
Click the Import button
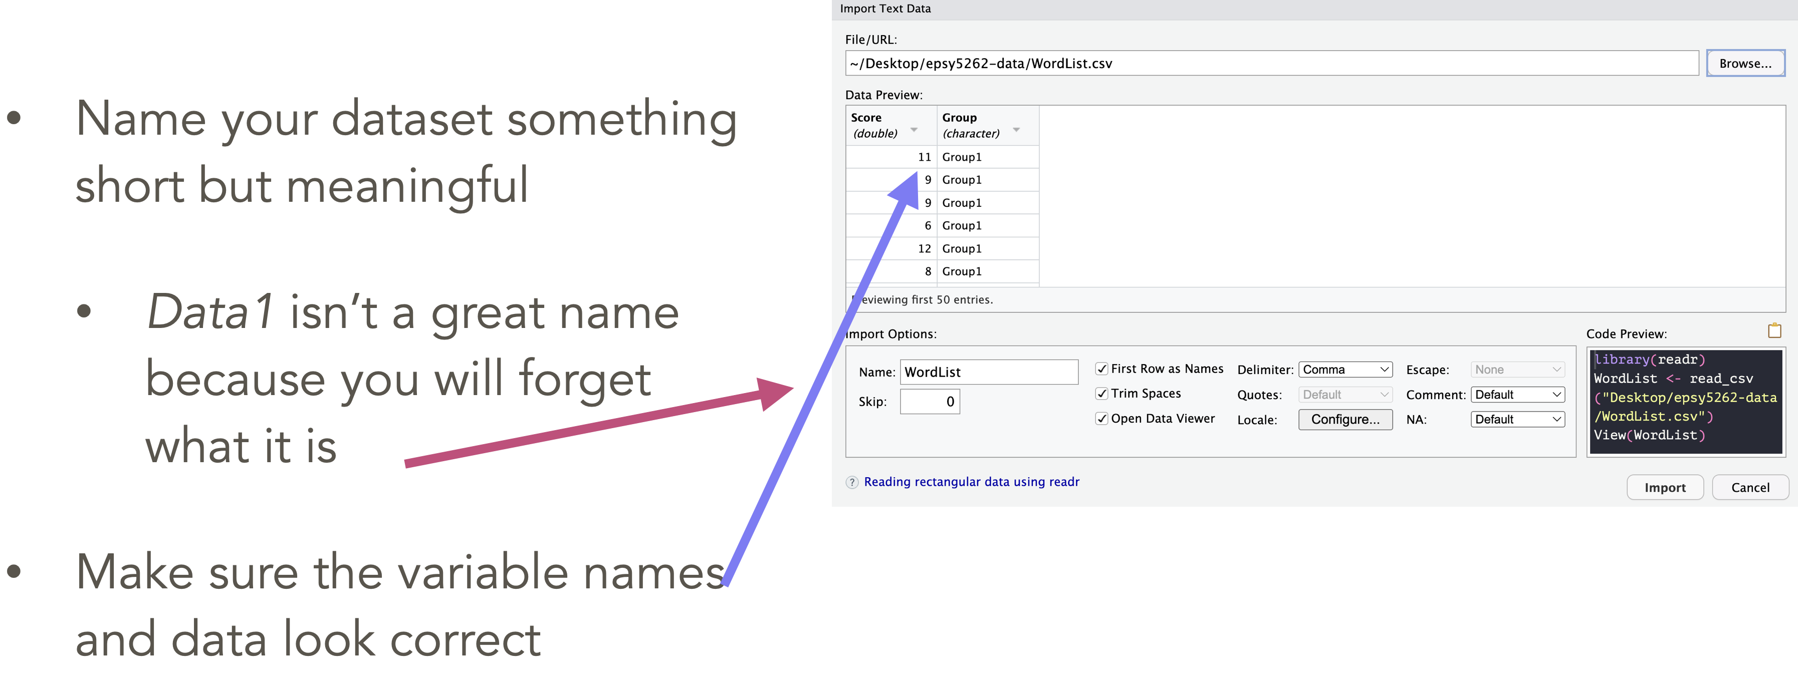tap(1665, 488)
